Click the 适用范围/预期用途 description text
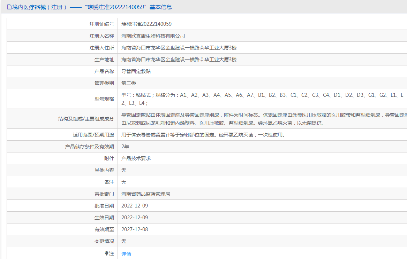The height and width of the screenshot is (259, 407). tap(203, 135)
